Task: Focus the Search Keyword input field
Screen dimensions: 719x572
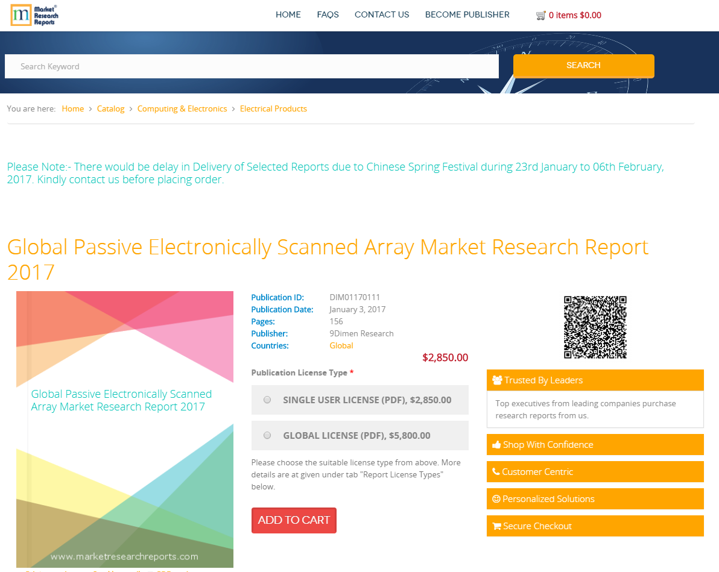Action: point(252,66)
